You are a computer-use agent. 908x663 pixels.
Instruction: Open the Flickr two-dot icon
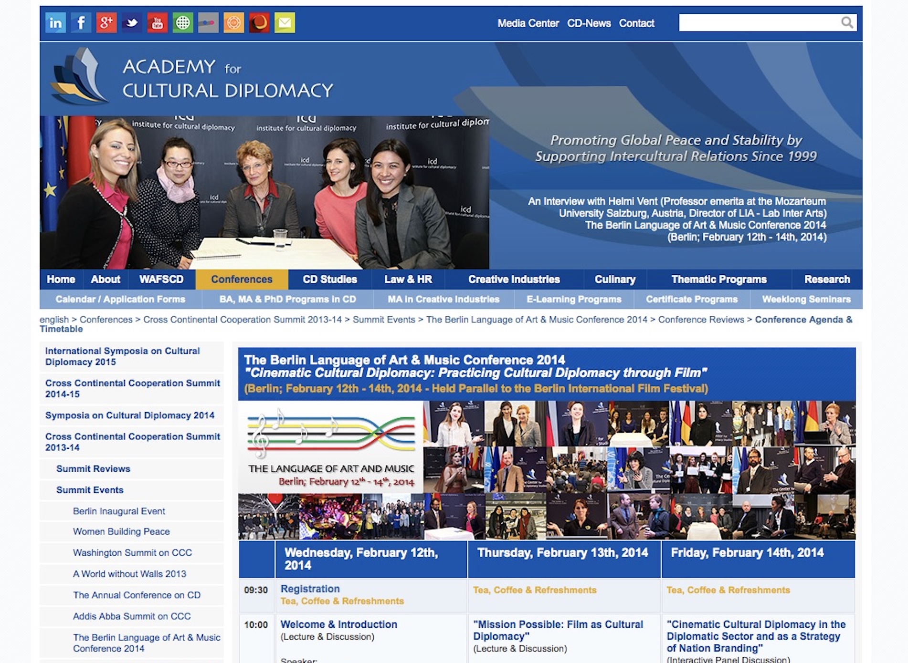point(208,23)
